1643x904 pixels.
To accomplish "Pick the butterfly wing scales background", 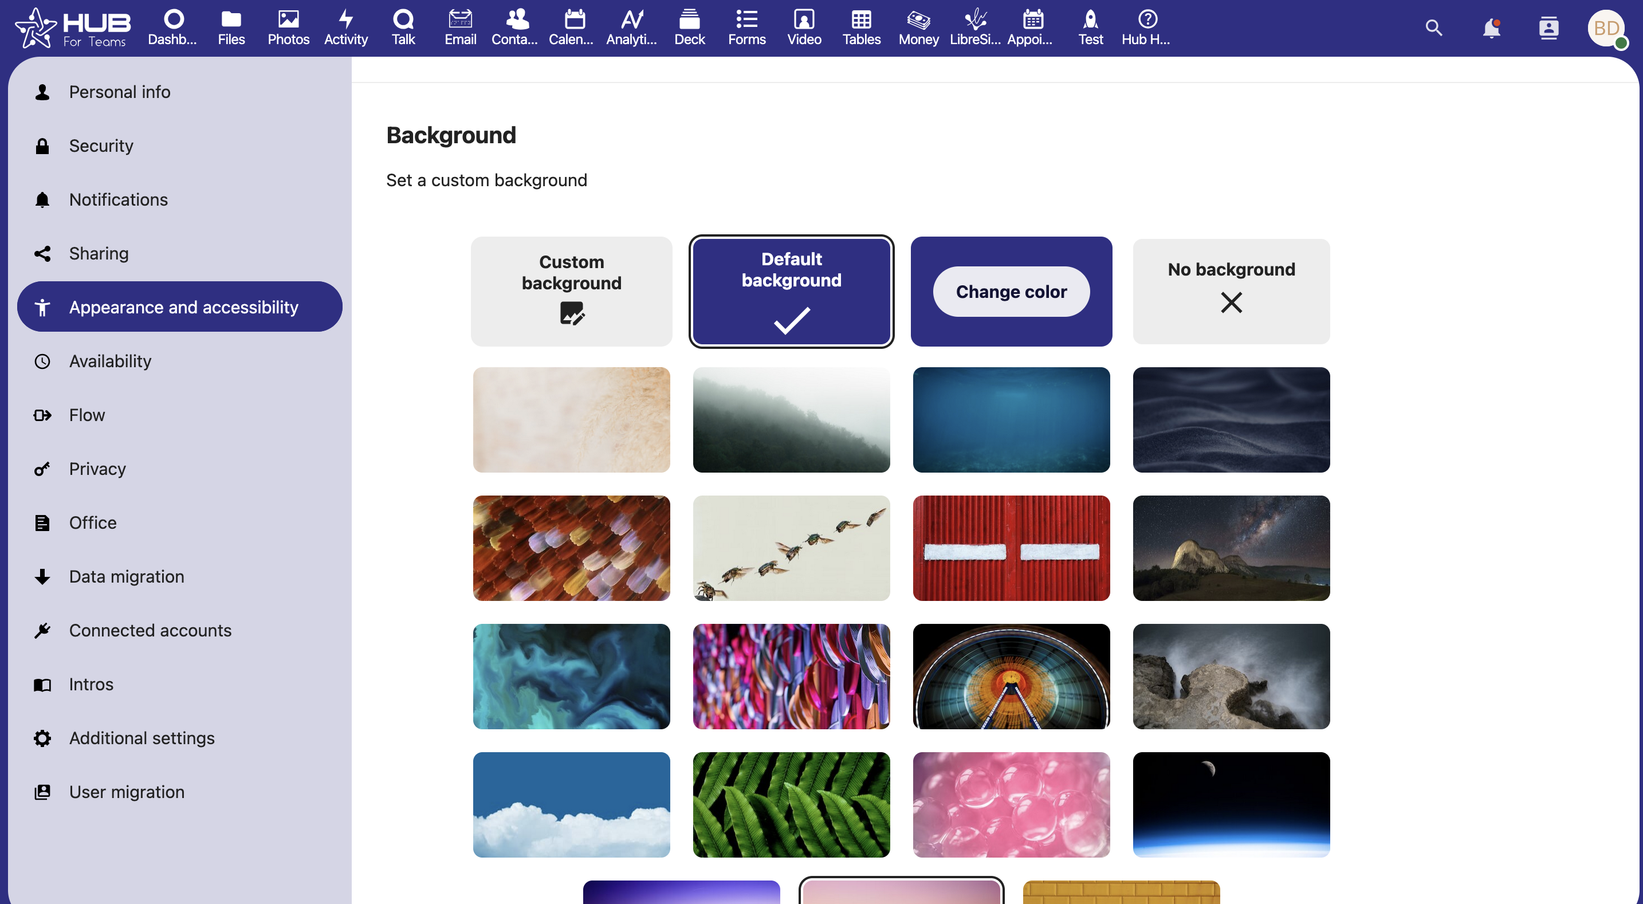I will [572, 548].
